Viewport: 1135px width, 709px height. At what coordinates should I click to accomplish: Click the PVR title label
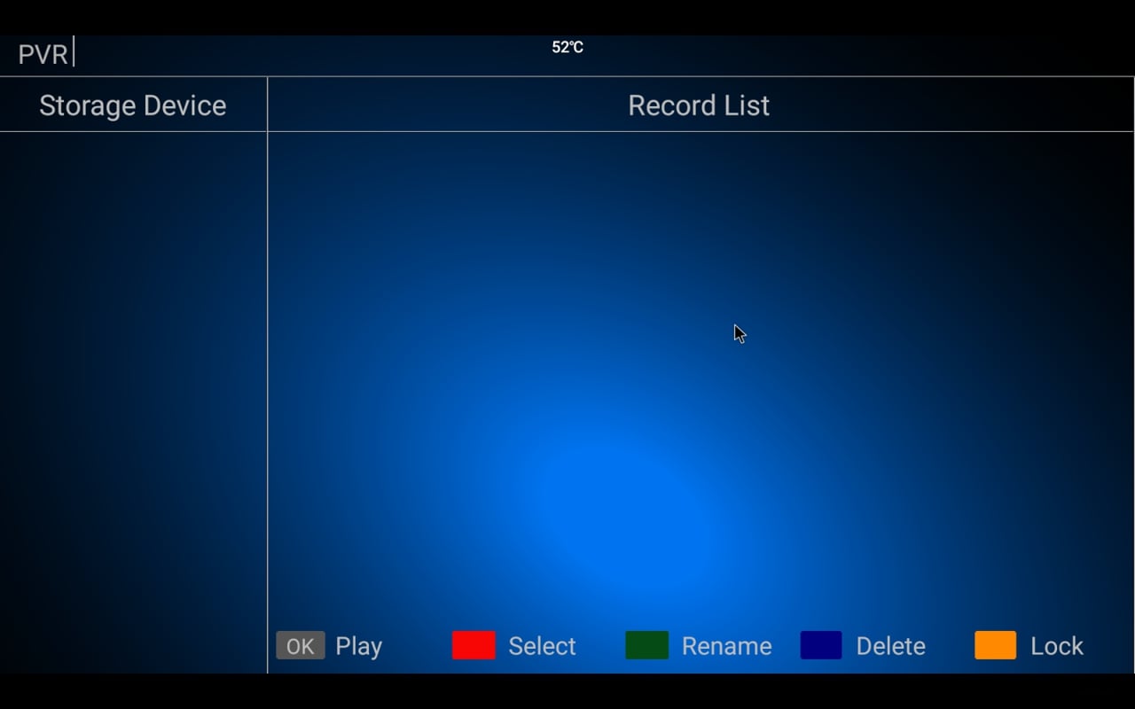click(x=43, y=53)
